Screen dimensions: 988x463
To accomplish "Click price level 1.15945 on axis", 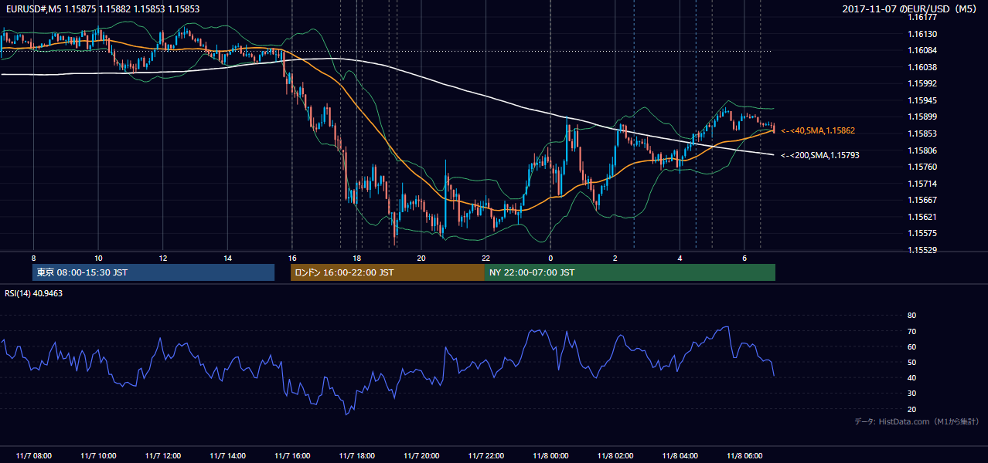I will (x=922, y=100).
